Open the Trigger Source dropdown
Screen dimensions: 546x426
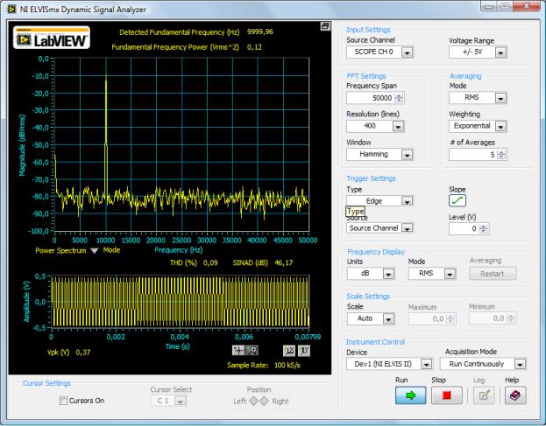pyautogui.click(x=379, y=228)
